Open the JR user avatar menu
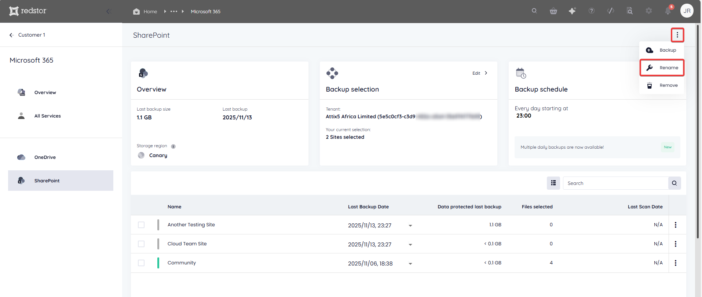The height and width of the screenshot is (297, 702). coord(687,11)
